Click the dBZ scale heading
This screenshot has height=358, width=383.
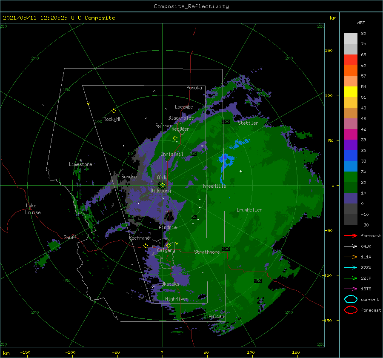click(x=361, y=23)
